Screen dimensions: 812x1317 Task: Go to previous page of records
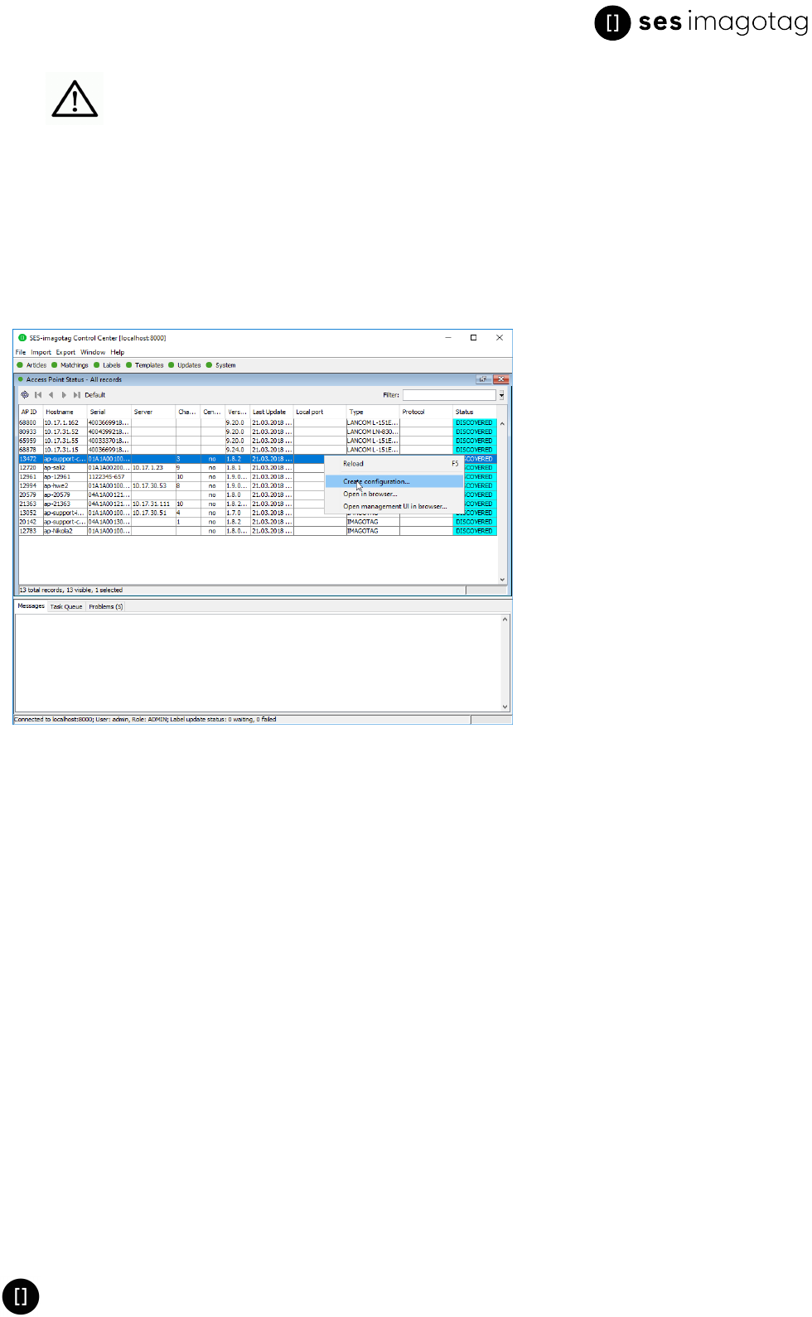51,395
